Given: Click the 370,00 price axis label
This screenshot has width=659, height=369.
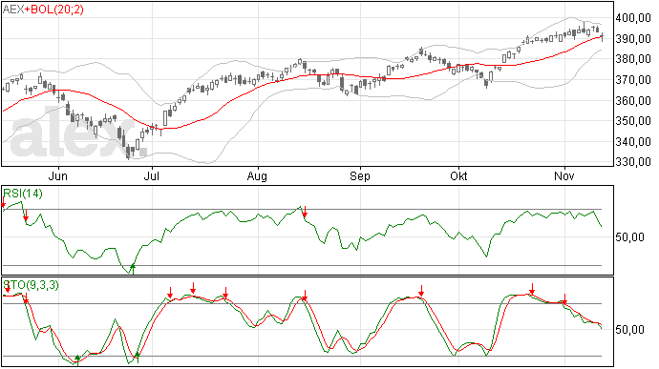Looking at the screenshot, I should [633, 80].
